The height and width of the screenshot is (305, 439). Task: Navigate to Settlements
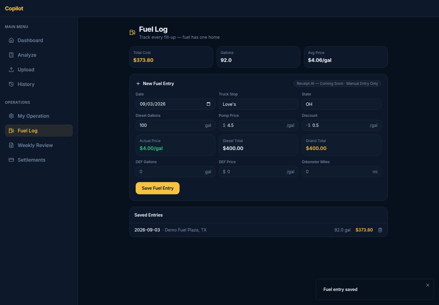[x=39, y=160]
